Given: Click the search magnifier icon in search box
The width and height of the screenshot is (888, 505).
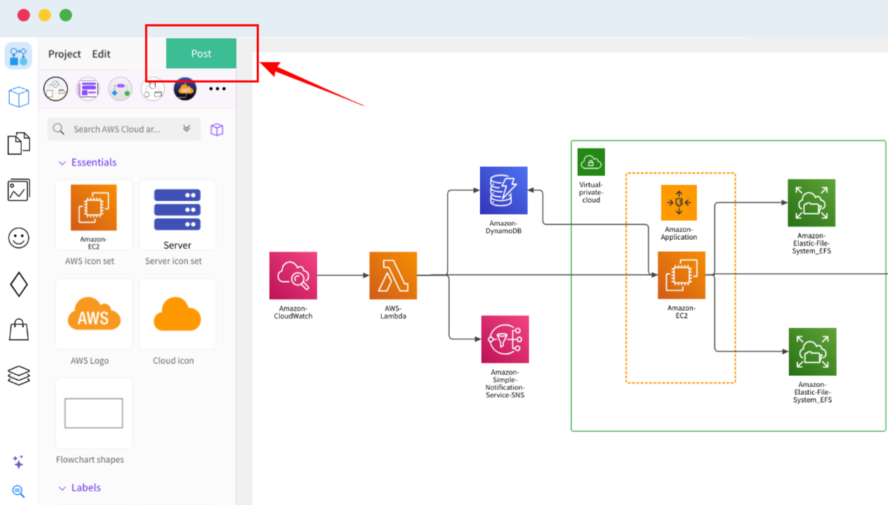Looking at the screenshot, I should coord(59,129).
